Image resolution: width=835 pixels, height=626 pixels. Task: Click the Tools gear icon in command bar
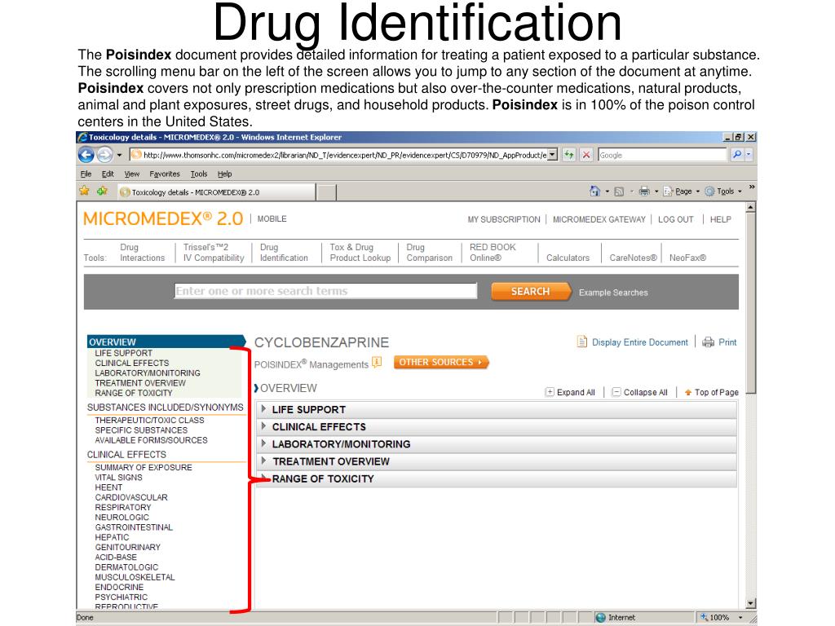pyautogui.click(x=709, y=191)
